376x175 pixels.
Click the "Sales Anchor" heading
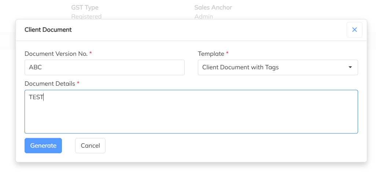(213, 7)
